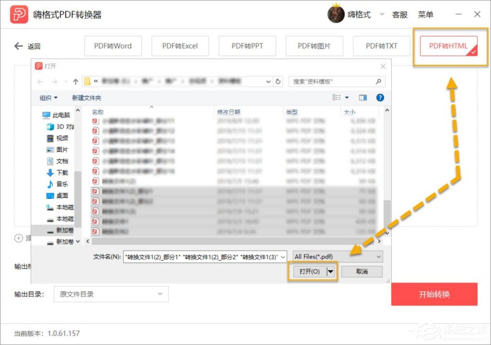Open the help question-mark icon in the dialog
Image resolution: width=491 pixels, height=345 pixels.
(380, 98)
